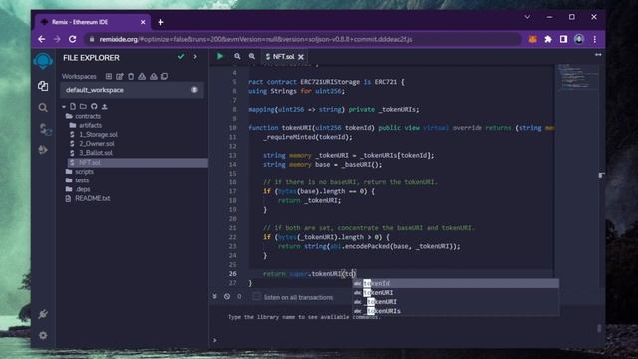Choose tokenURI autocomplete suggestion
The width and height of the screenshot is (638, 359).
456,292
